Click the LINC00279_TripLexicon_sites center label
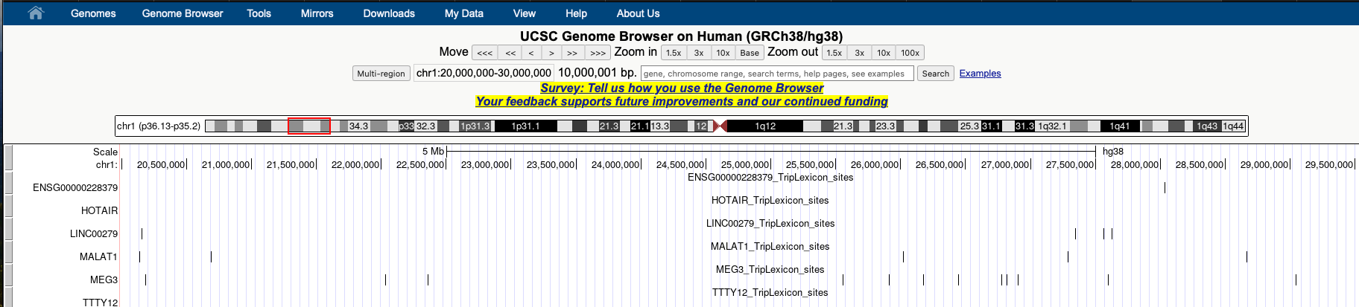Image resolution: width=1359 pixels, height=307 pixels. click(770, 223)
